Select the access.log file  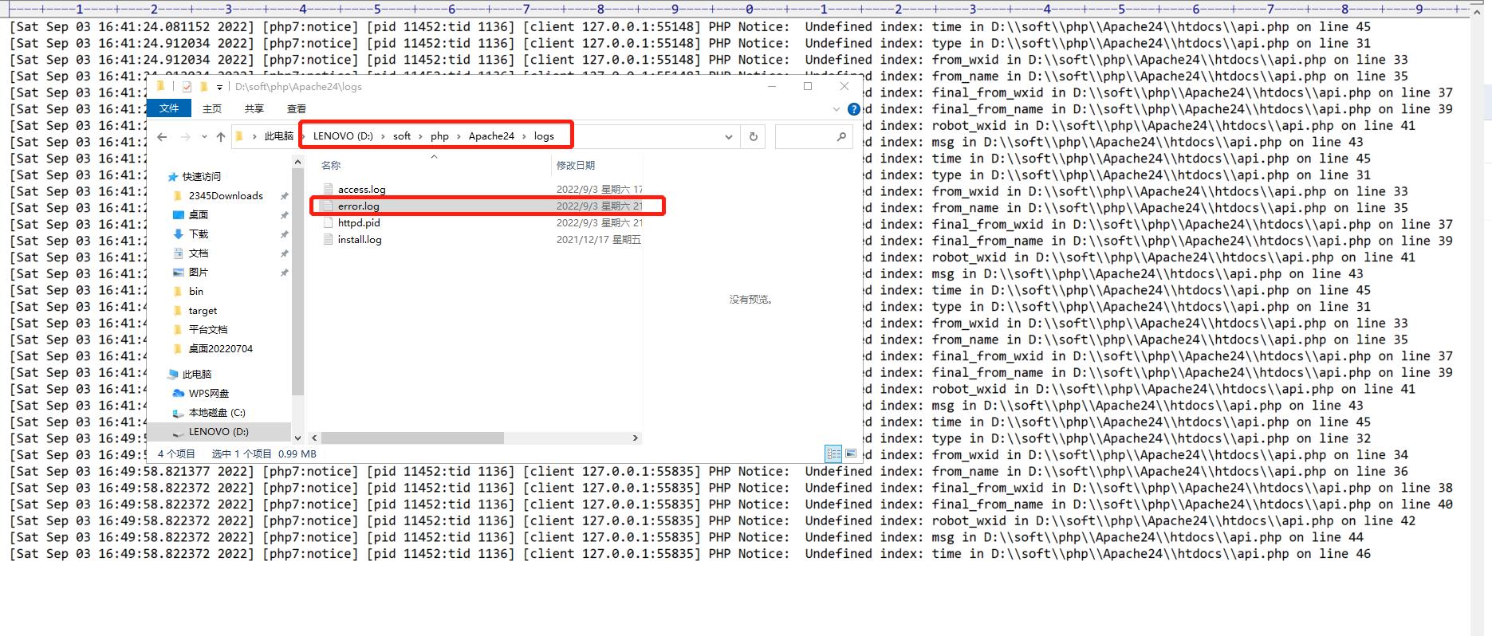(x=361, y=189)
